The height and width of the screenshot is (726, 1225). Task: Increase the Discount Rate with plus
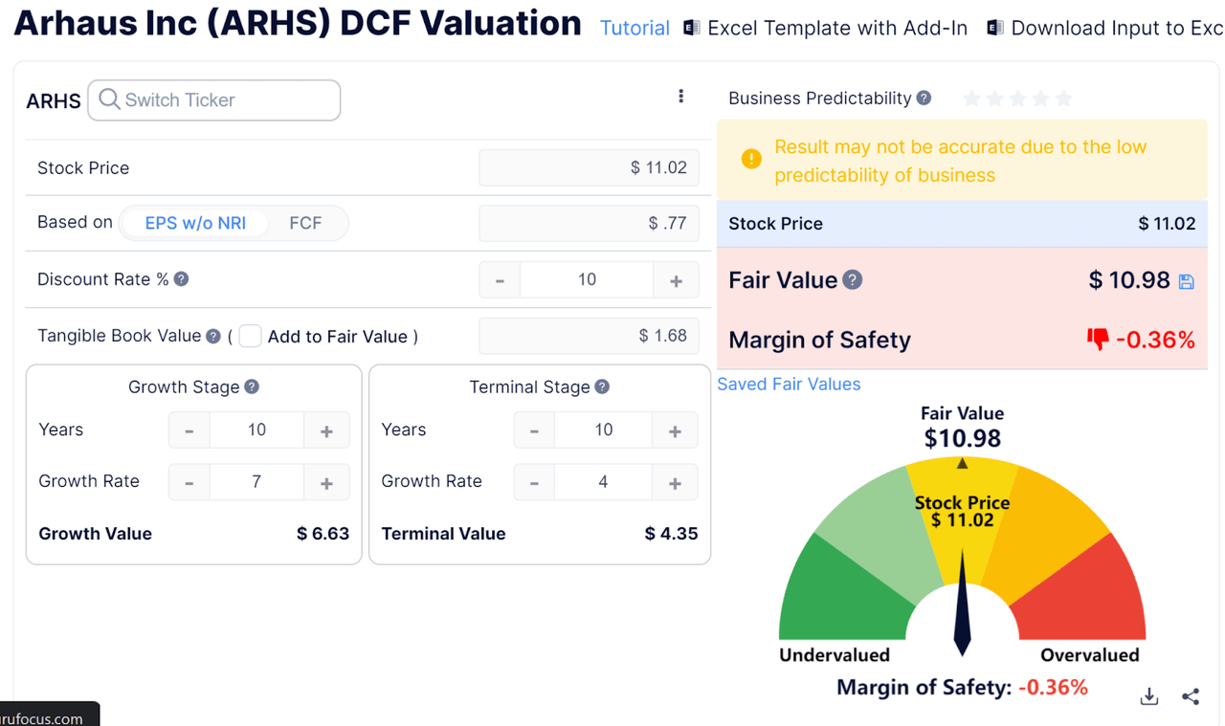(x=676, y=280)
